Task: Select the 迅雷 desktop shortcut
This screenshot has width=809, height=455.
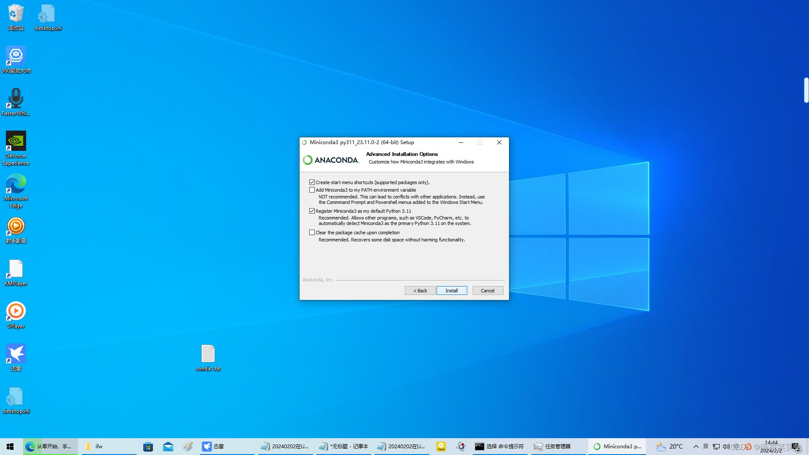Action: pyautogui.click(x=16, y=358)
